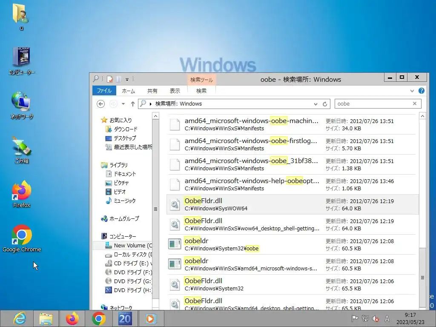Select OobeFldr.dll in C:¥Windows¥System32
Screen dimensions: 436x327
[292, 284]
